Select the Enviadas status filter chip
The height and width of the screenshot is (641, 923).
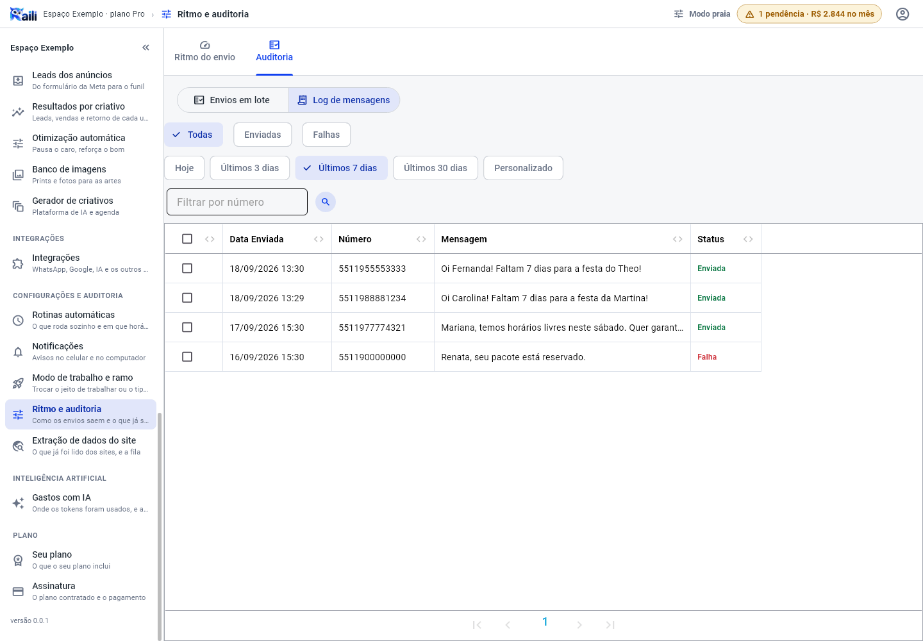[263, 135]
